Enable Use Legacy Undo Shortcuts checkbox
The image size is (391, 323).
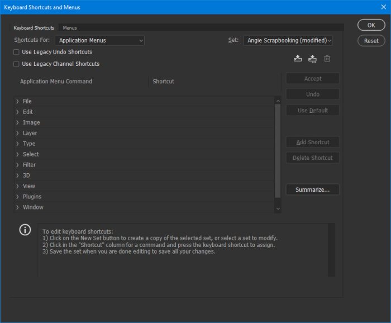tap(17, 52)
